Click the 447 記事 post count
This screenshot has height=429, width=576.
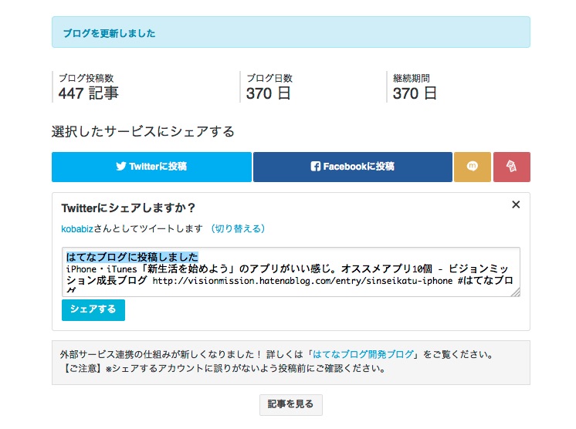[x=89, y=93]
